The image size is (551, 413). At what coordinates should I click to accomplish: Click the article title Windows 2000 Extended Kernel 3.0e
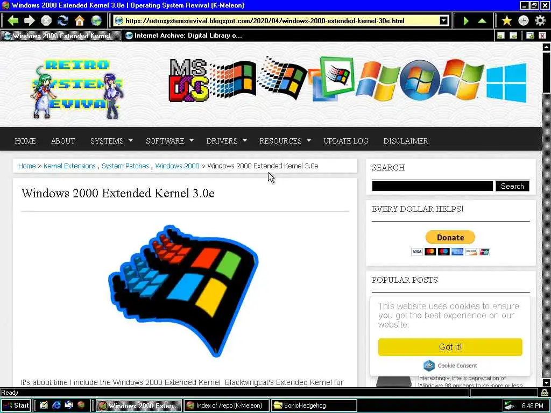(118, 193)
